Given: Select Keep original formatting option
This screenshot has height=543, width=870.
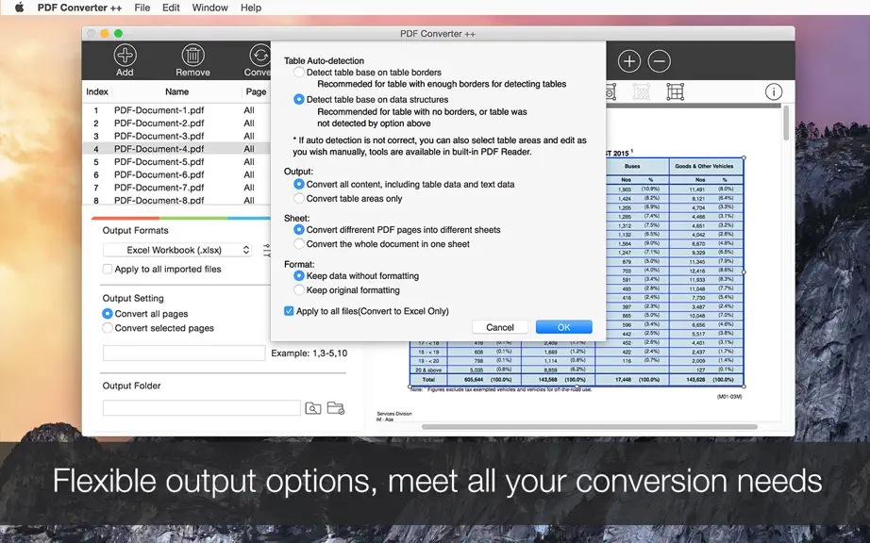Looking at the screenshot, I should click(x=299, y=289).
